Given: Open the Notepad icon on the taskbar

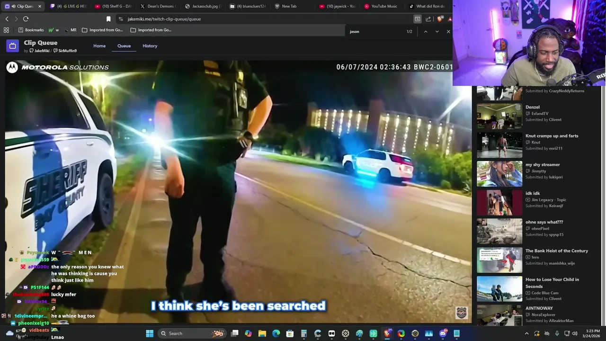Looking at the screenshot, I should tap(457, 333).
